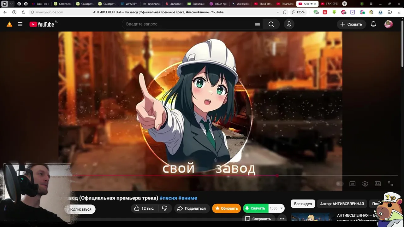Click the magnifier search button

271,24
